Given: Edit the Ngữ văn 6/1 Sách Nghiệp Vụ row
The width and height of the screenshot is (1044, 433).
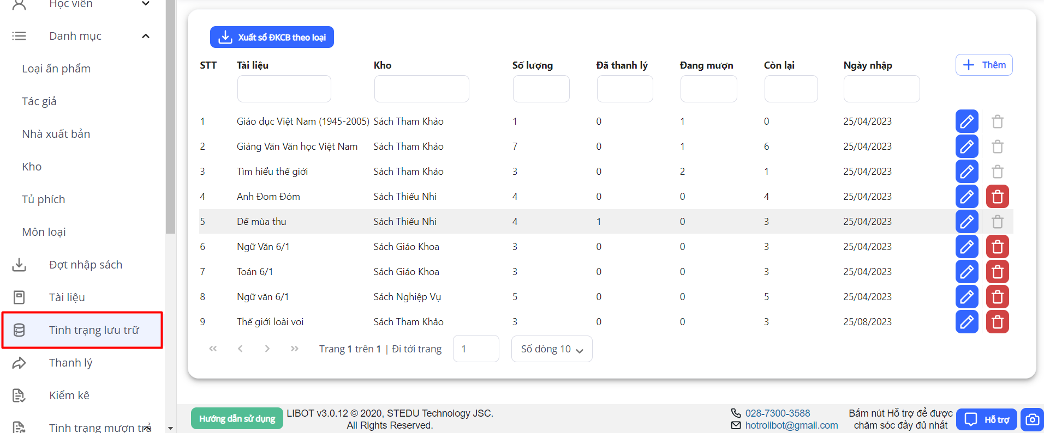Looking at the screenshot, I should pos(966,297).
